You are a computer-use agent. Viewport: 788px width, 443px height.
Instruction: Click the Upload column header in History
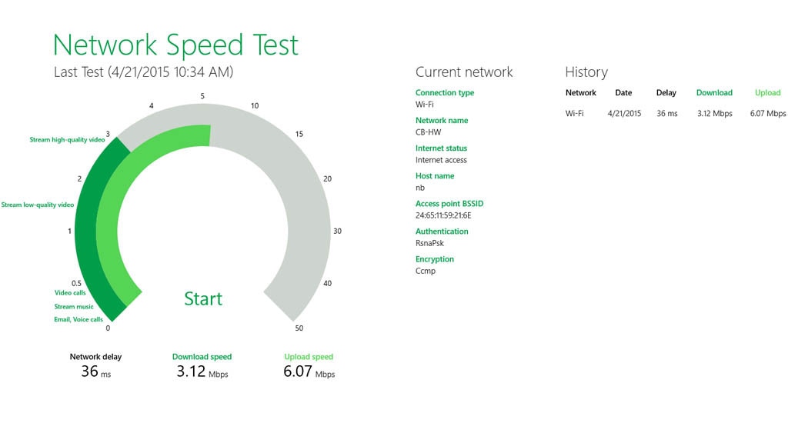point(767,93)
